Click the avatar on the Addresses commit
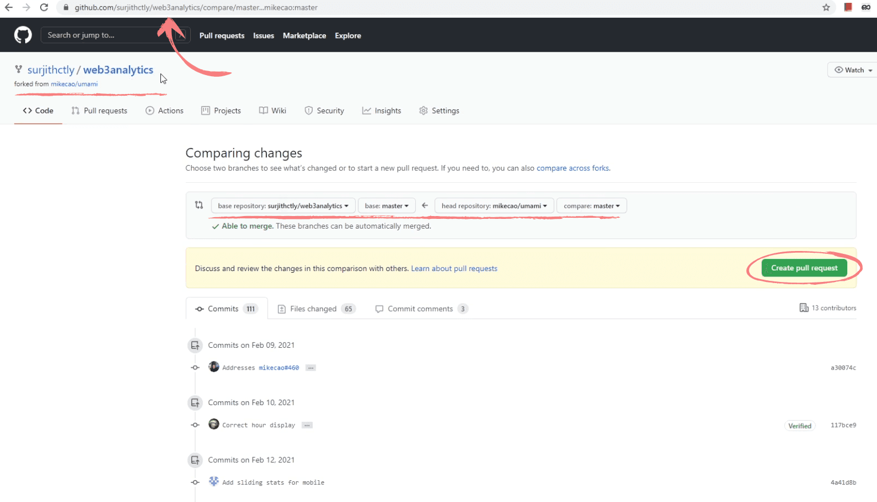The image size is (877, 502). click(x=214, y=367)
